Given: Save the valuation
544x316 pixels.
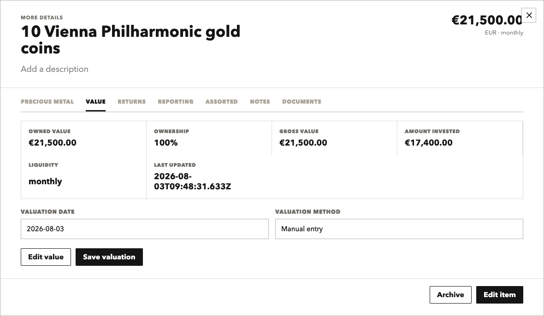Looking at the screenshot, I should (x=109, y=257).
